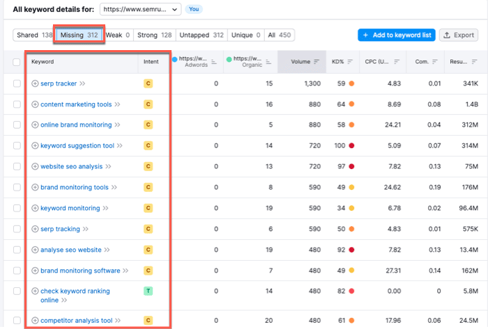The height and width of the screenshot is (329, 488).
Task: Click double-chevron icon after website seo analysis
Action: tap(109, 167)
